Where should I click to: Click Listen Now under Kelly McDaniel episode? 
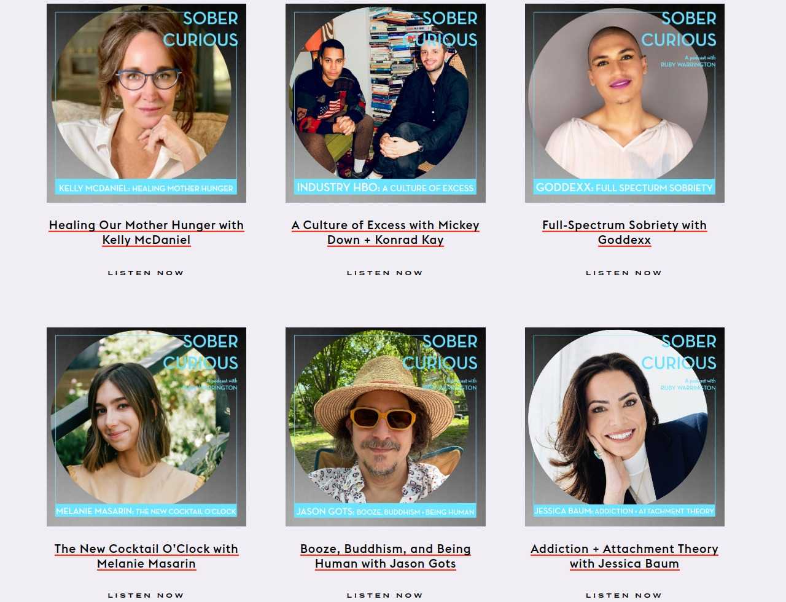(146, 273)
